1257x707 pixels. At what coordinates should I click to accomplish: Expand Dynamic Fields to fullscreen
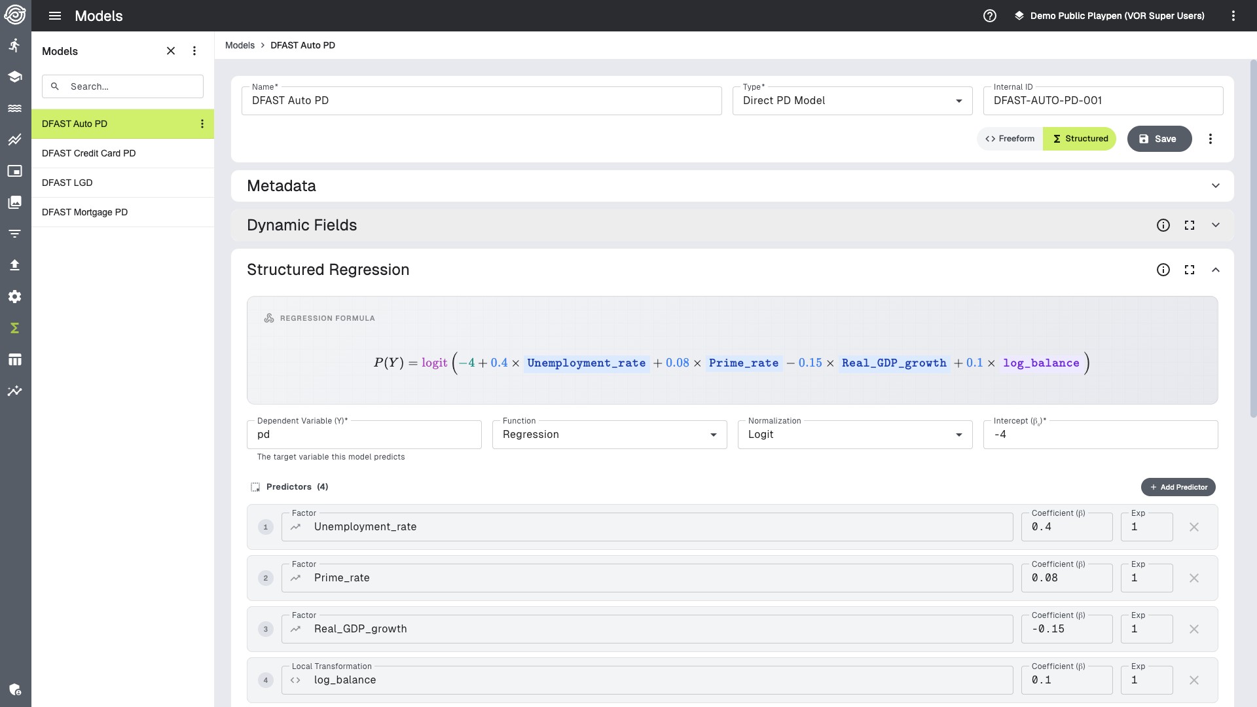(1189, 225)
